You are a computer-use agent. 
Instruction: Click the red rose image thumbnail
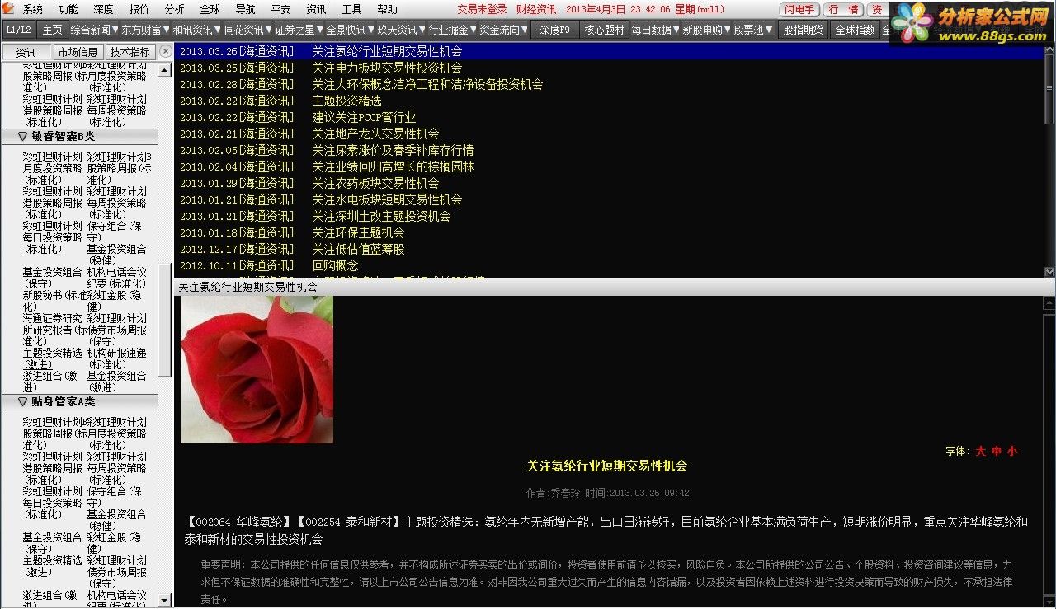click(257, 370)
